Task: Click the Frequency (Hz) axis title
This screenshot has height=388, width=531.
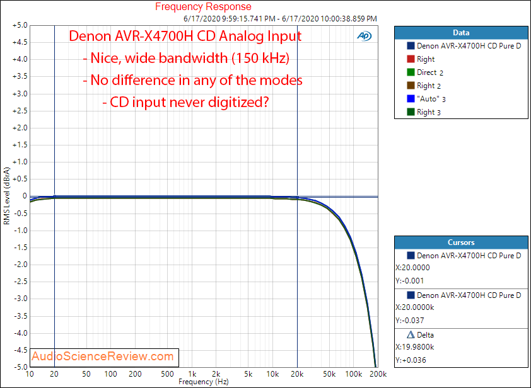Action: click(204, 382)
